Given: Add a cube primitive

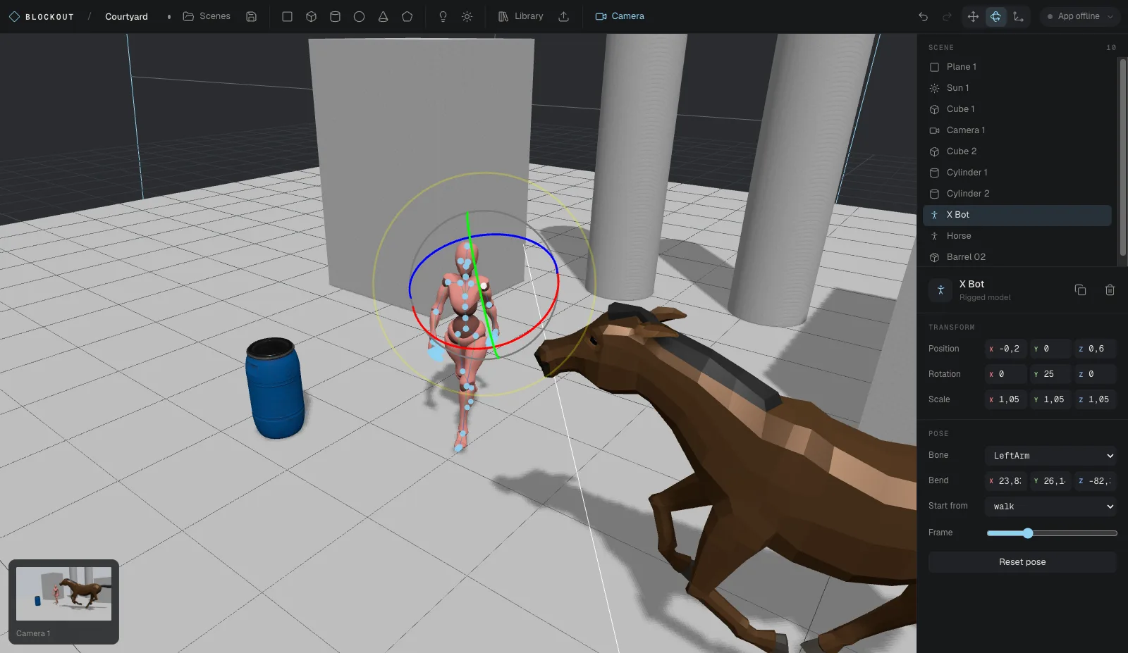Looking at the screenshot, I should tap(311, 16).
